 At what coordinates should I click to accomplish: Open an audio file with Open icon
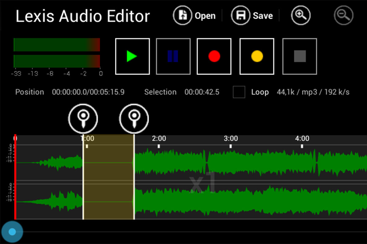point(183,16)
